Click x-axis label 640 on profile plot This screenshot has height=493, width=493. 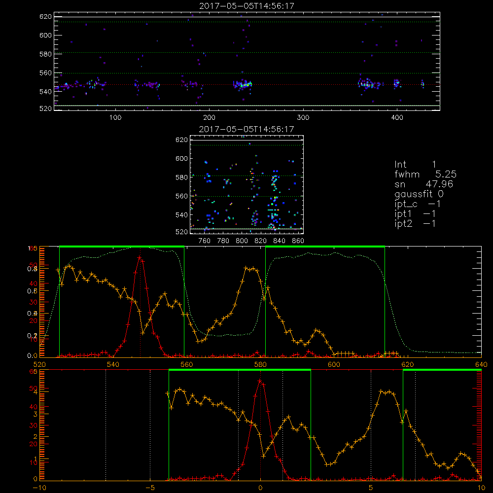pyautogui.click(x=481, y=364)
